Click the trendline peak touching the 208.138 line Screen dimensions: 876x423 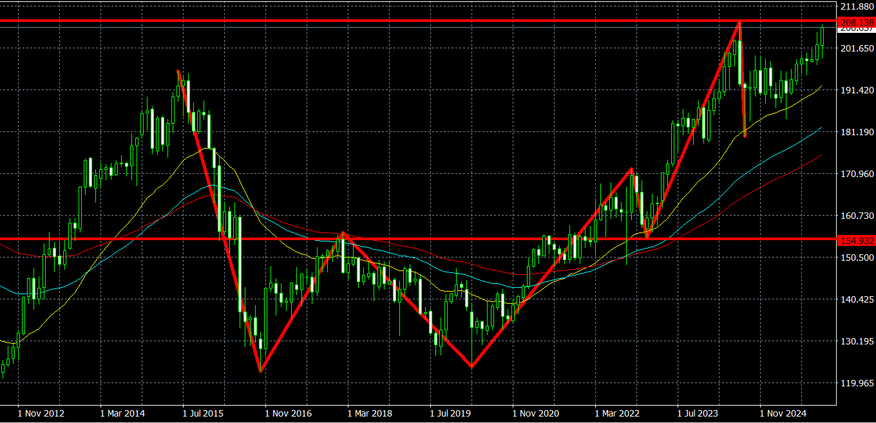(x=739, y=23)
